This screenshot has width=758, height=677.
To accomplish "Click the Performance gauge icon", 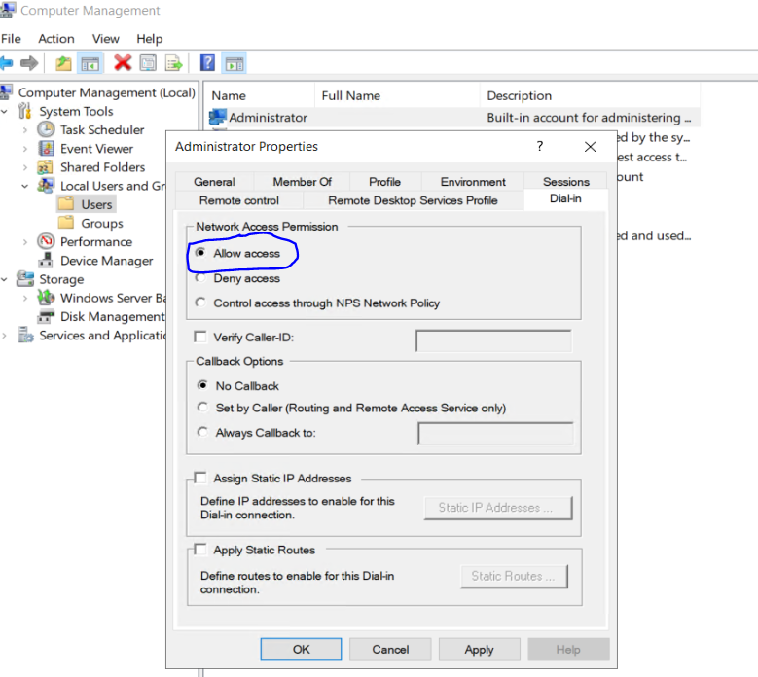I will [46, 241].
